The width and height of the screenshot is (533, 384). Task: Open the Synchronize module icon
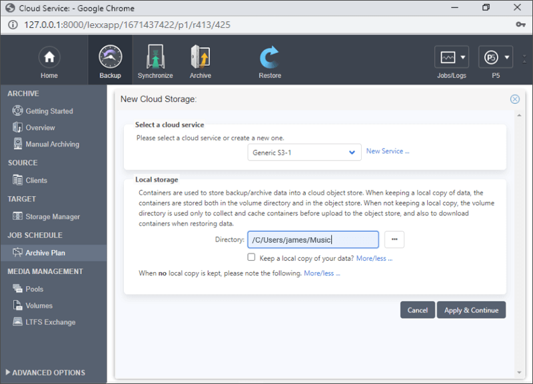tap(155, 57)
